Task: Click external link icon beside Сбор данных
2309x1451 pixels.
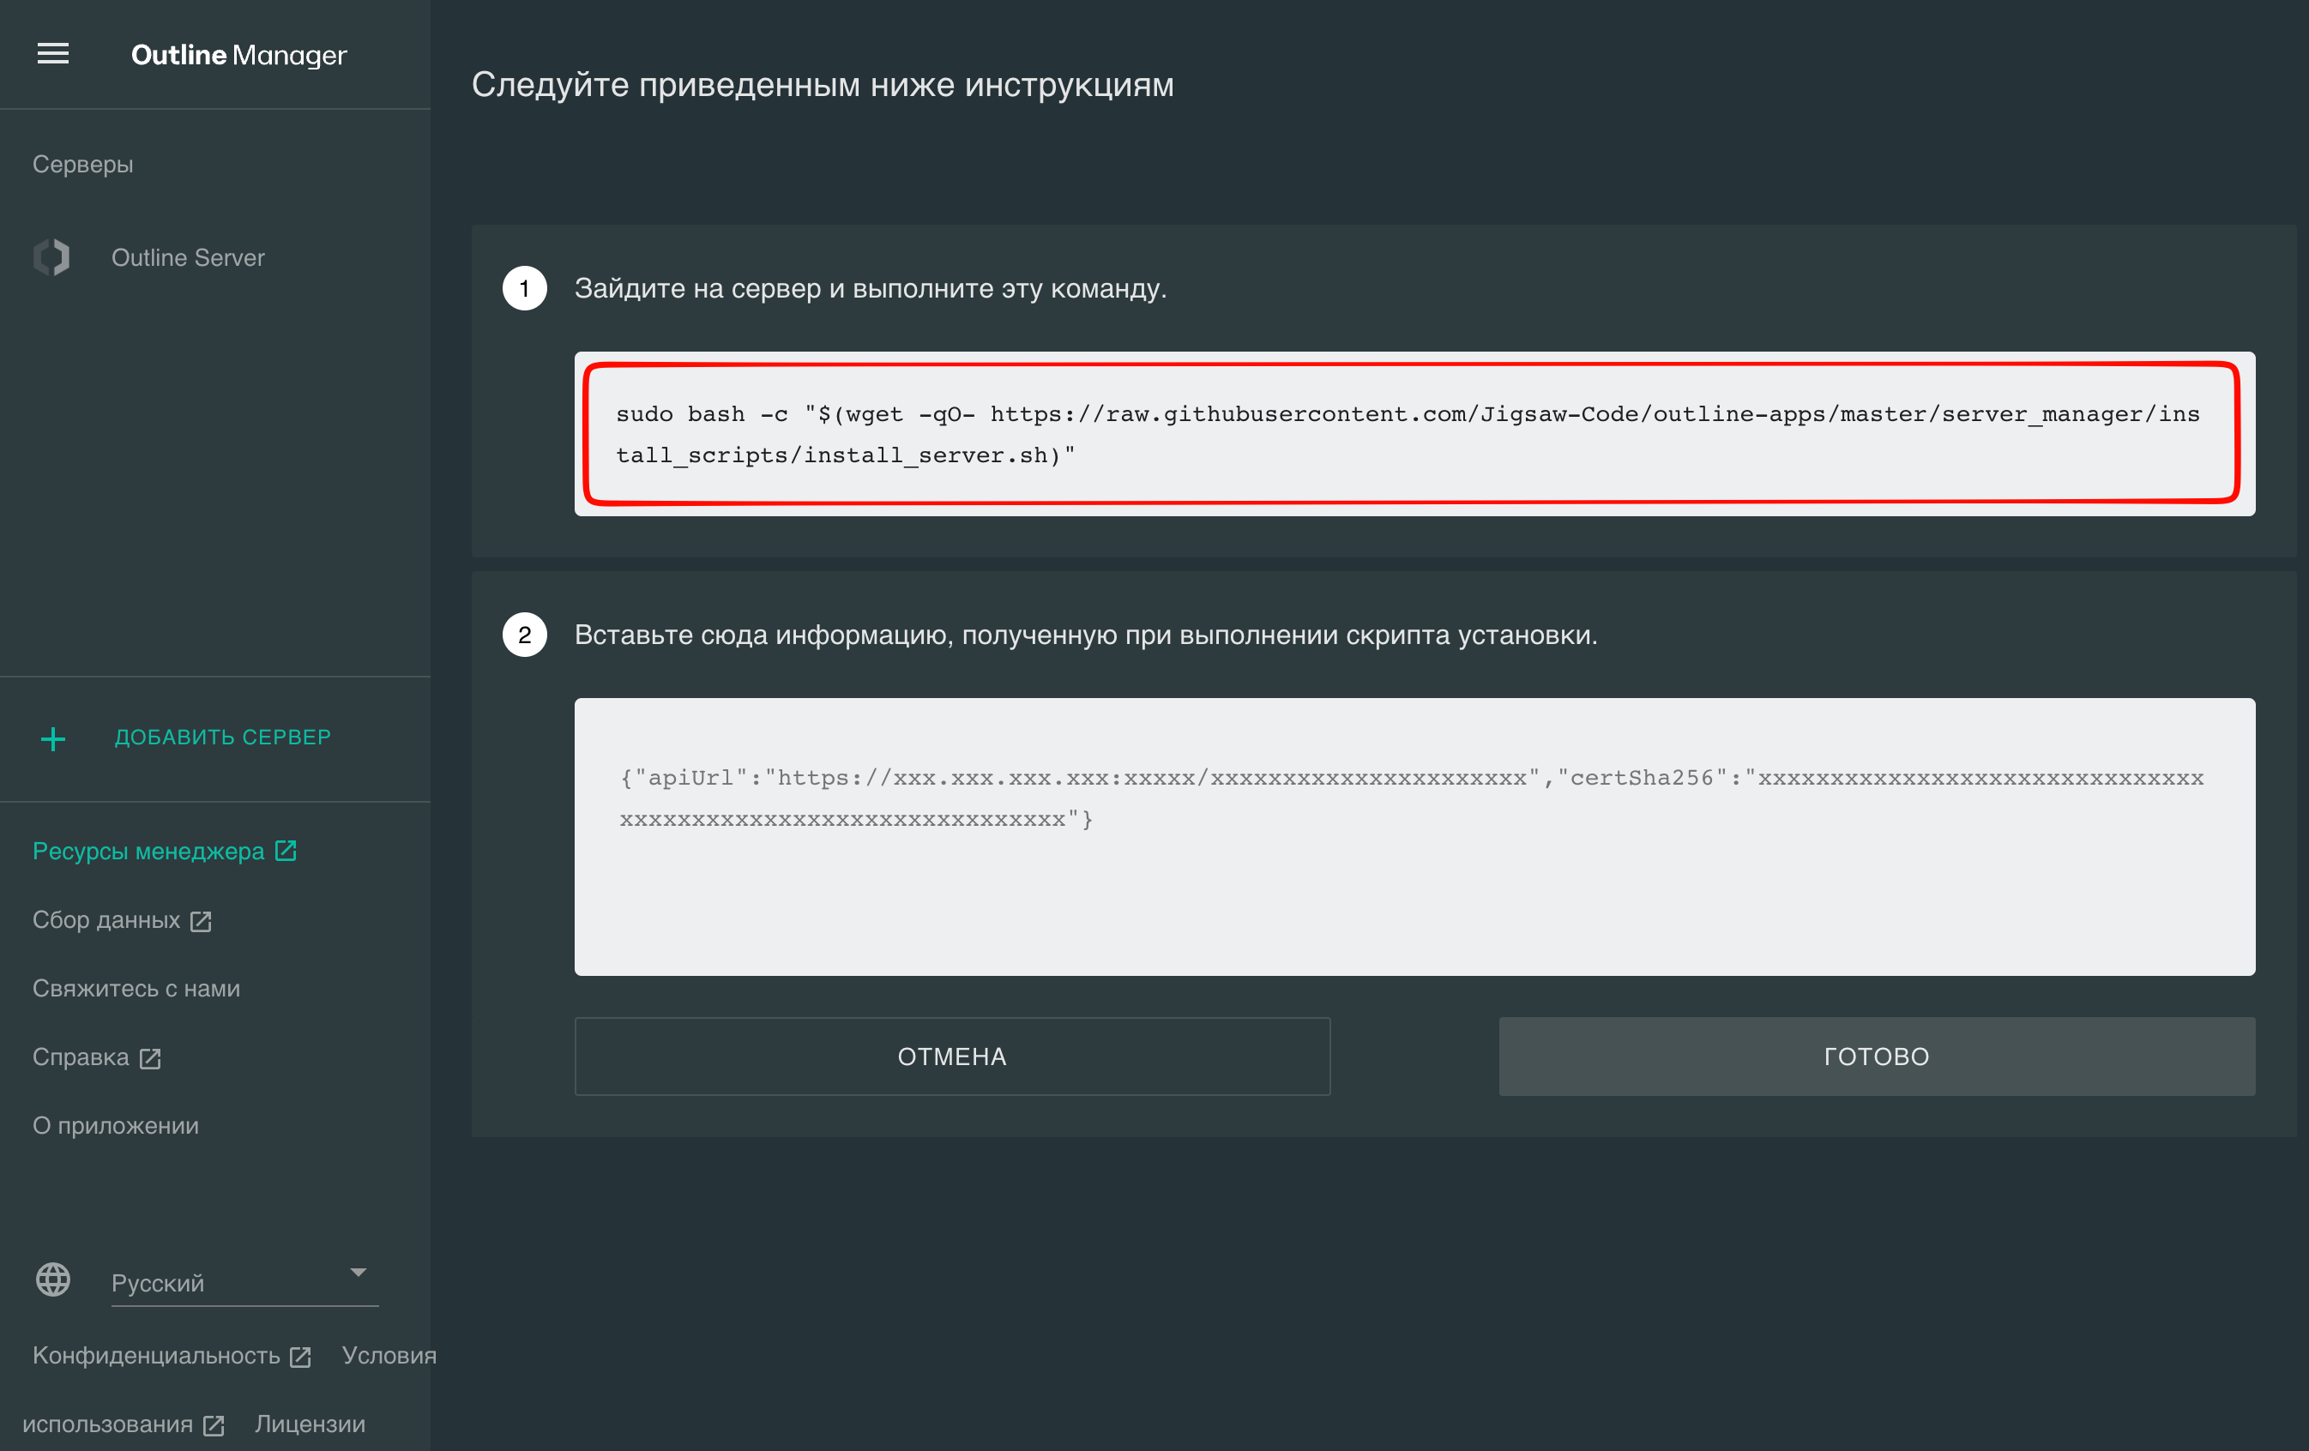Action: (x=201, y=921)
